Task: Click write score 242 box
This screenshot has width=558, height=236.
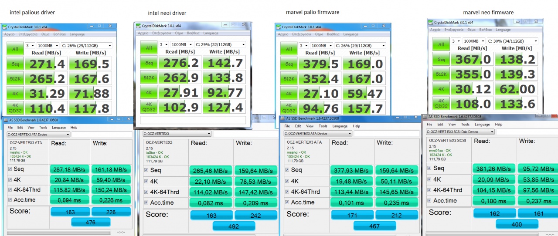Action: 256,215
